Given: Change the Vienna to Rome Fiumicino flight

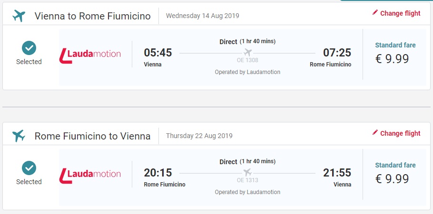Looking at the screenshot, I should [400, 13].
